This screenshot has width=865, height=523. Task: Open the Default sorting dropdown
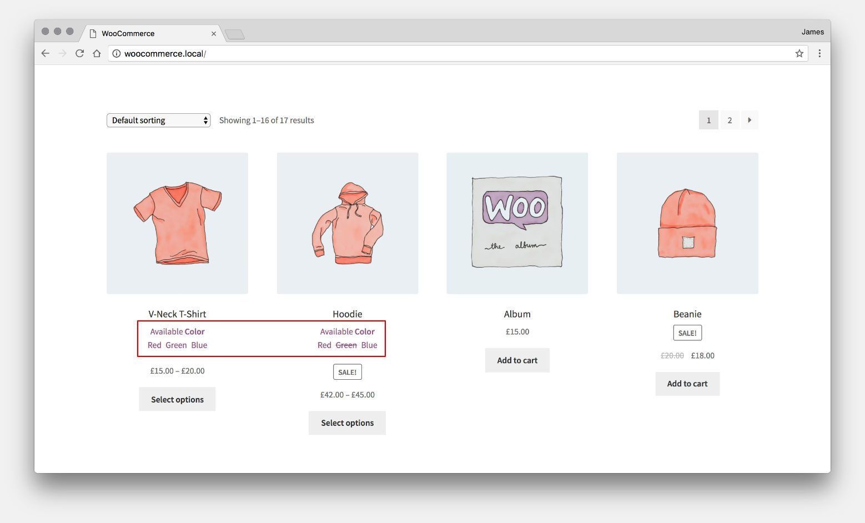click(158, 120)
